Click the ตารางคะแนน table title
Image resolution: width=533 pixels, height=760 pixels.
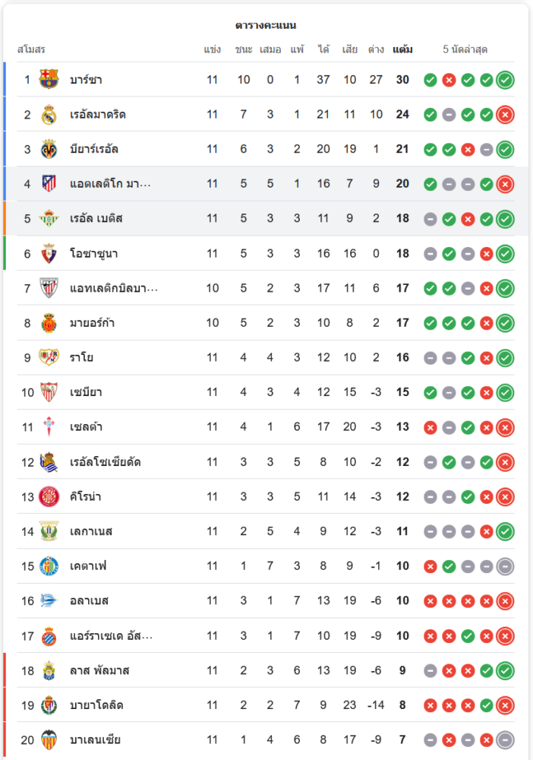click(266, 26)
